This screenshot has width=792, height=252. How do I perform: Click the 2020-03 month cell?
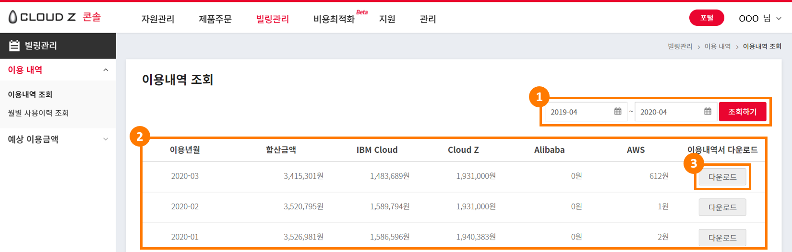[185, 176]
